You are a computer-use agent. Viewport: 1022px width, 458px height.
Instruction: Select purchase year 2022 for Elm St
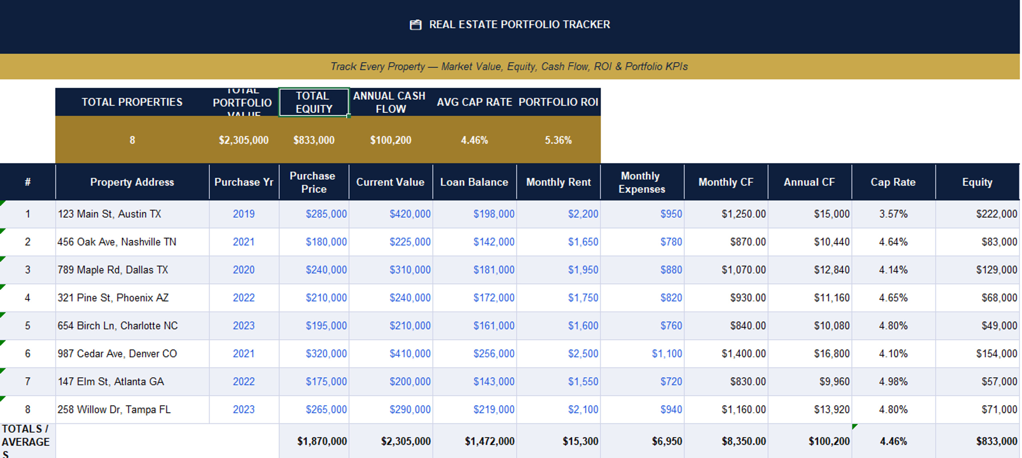[244, 382]
